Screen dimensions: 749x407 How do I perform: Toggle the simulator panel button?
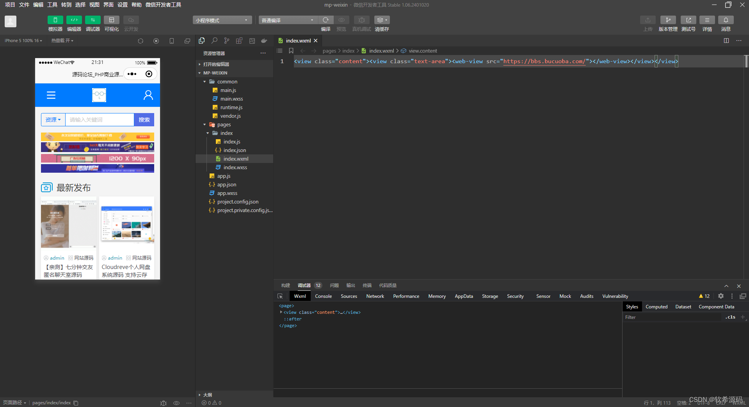55,20
